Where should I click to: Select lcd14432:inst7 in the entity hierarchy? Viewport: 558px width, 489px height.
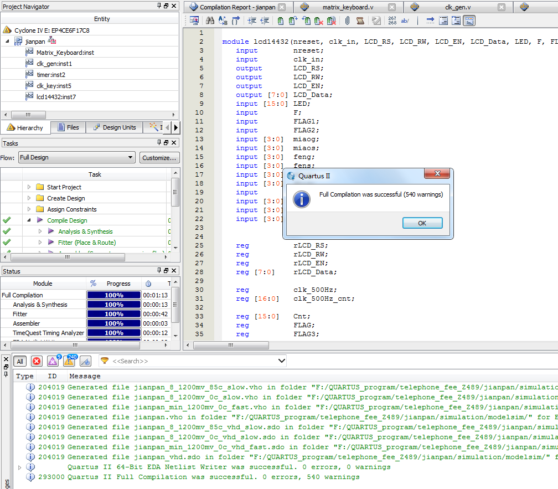coord(56,96)
